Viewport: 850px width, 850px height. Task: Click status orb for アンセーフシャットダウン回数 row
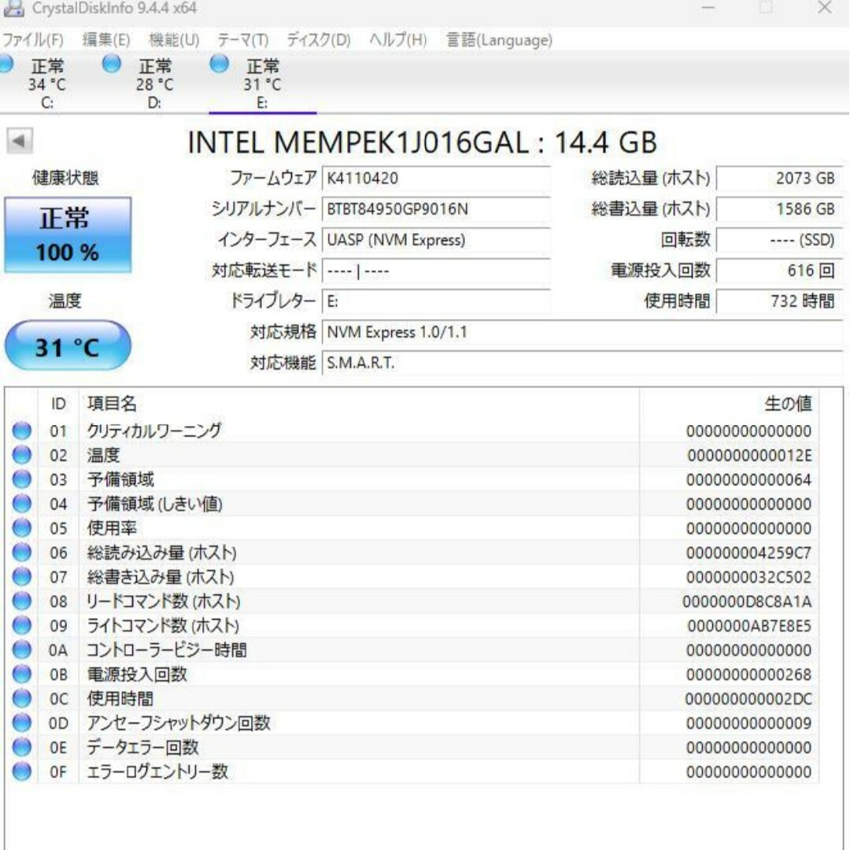(x=22, y=723)
